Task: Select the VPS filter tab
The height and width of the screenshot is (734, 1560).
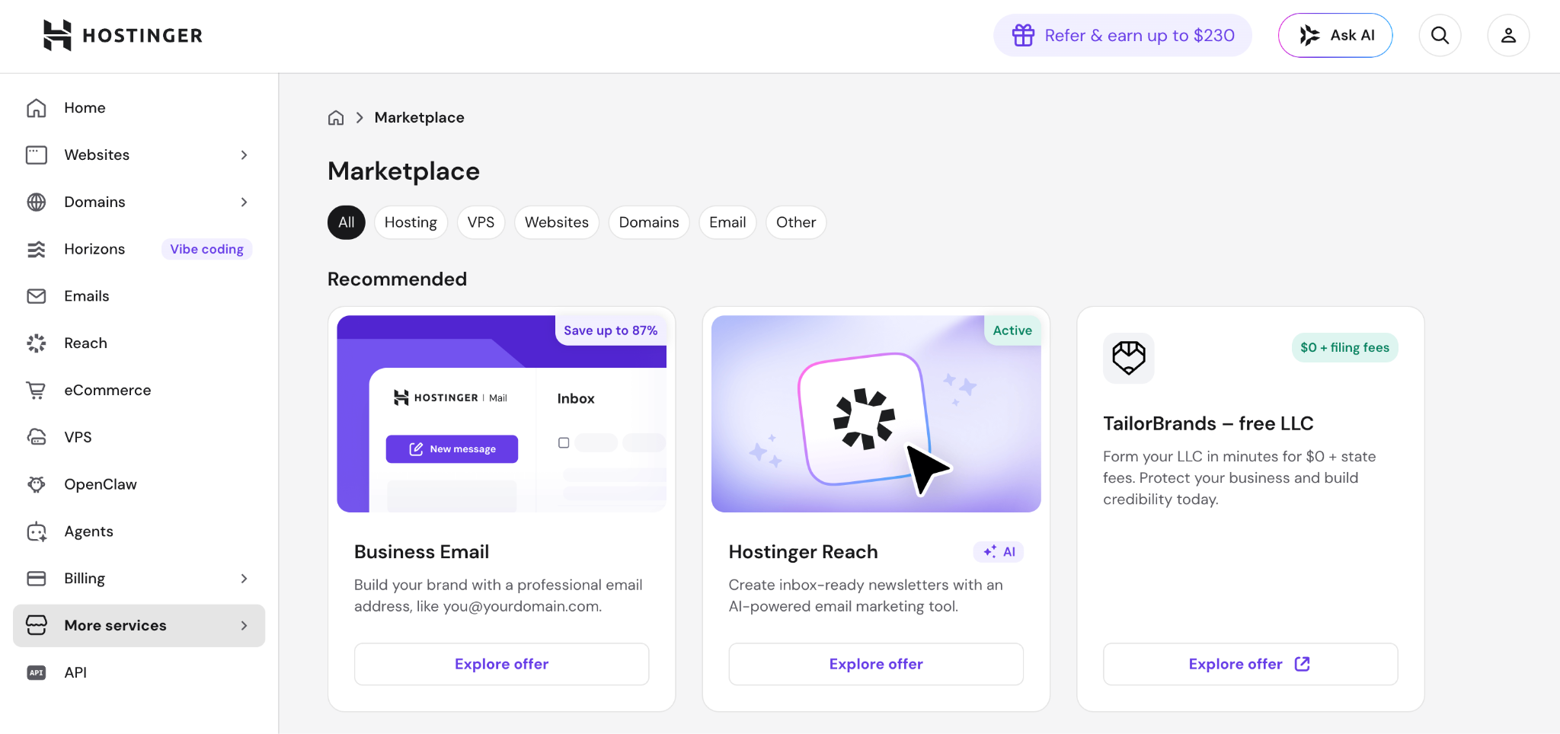Action: (x=481, y=222)
